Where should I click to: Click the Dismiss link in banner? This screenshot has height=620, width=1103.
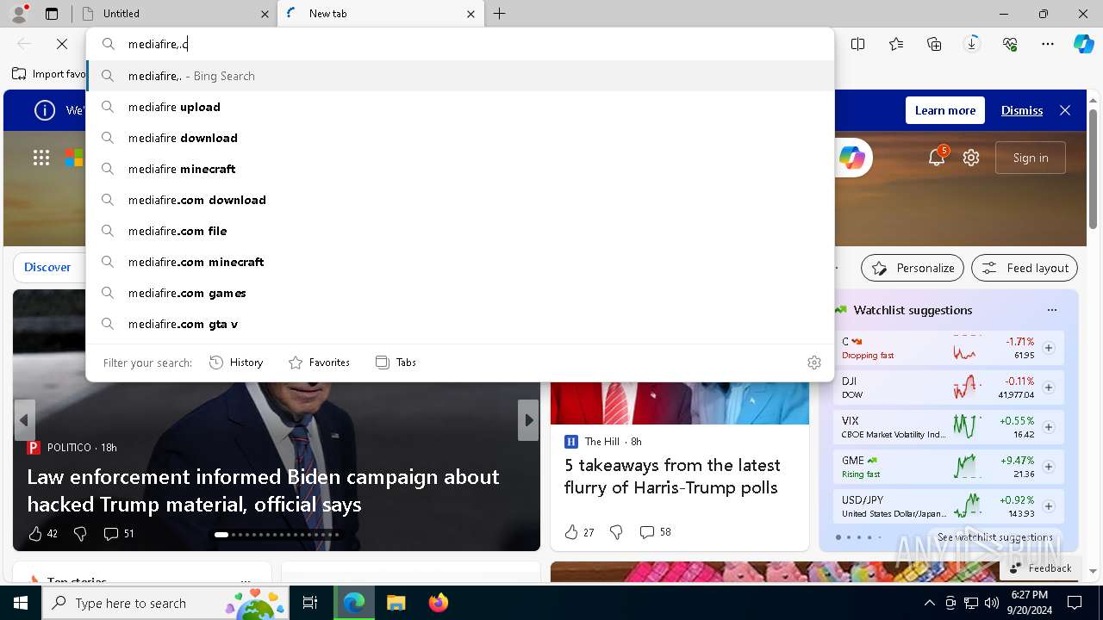pyautogui.click(x=1022, y=110)
